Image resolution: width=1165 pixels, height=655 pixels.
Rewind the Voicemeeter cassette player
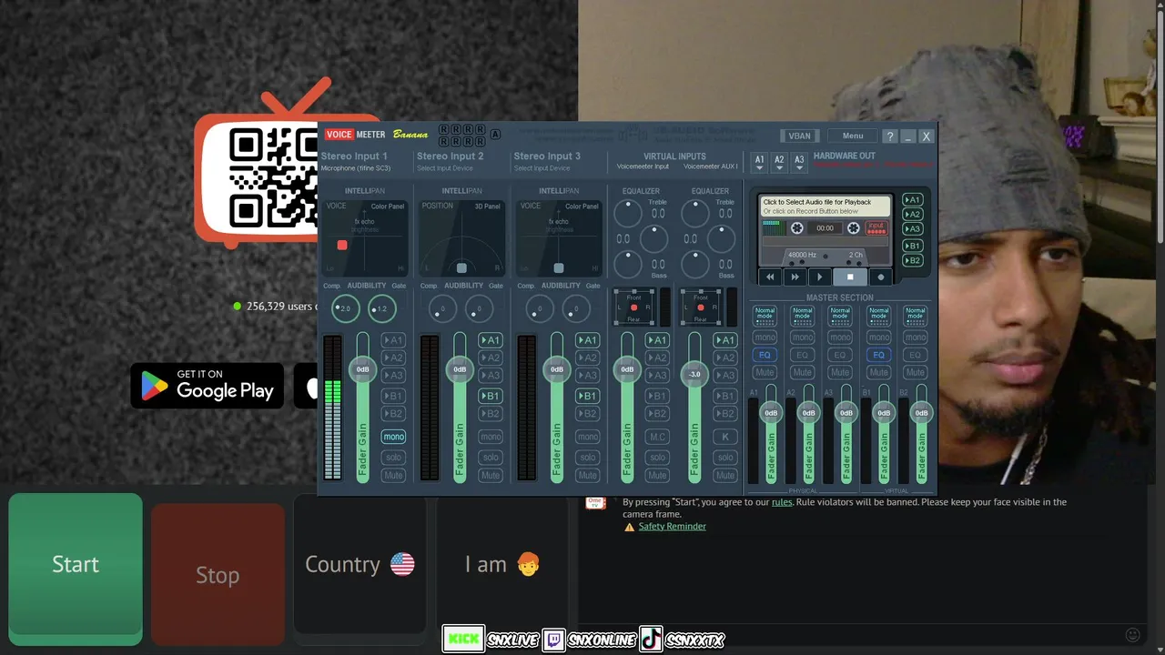pyautogui.click(x=770, y=277)
